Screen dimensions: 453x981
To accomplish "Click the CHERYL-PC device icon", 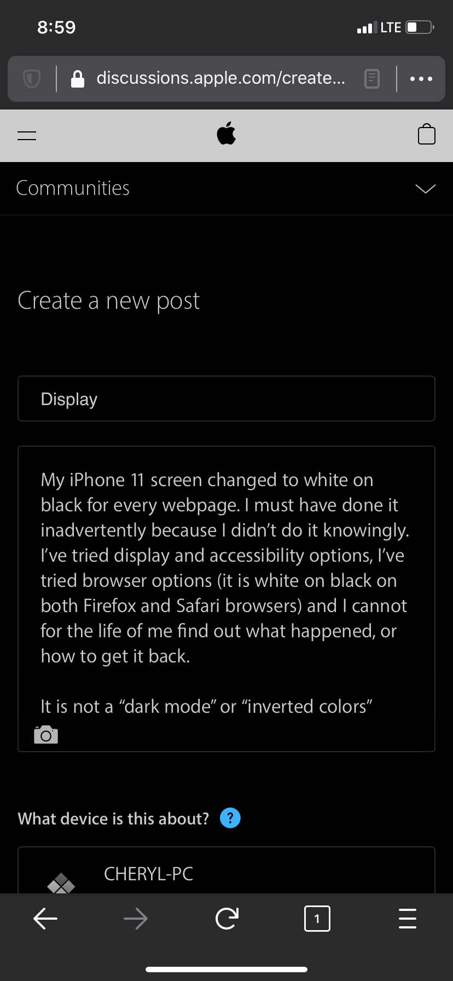I will pos(61,881).
